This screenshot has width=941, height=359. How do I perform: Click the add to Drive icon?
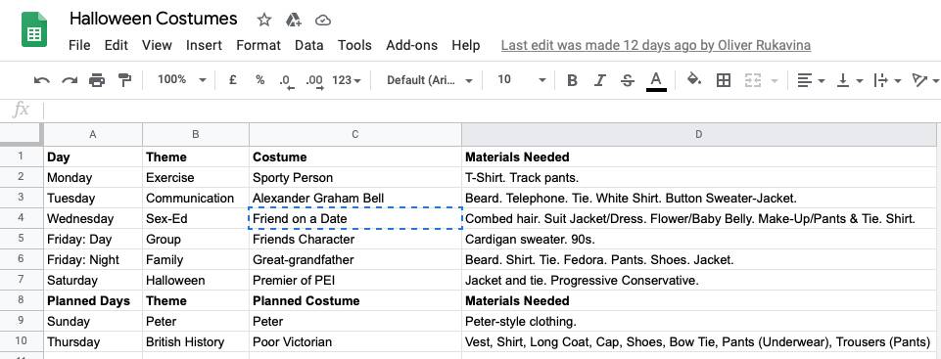point(293,20)
